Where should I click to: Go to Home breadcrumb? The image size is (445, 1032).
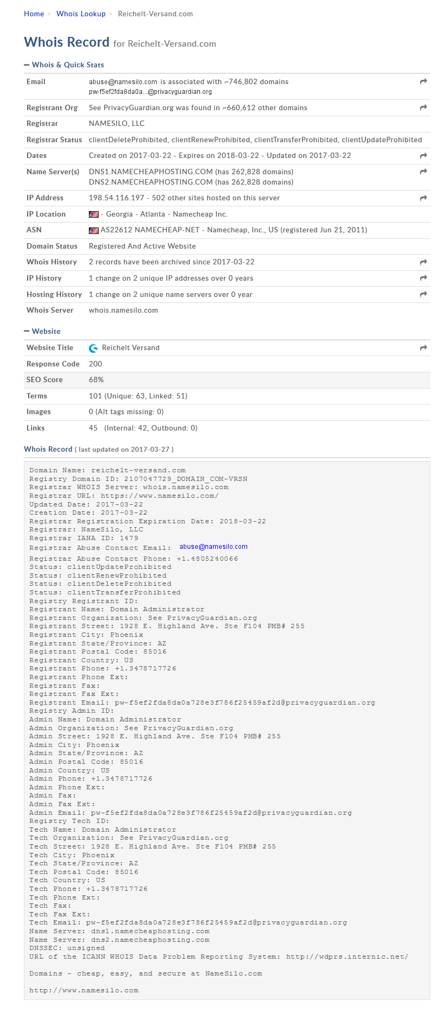[x=34, y=14]
